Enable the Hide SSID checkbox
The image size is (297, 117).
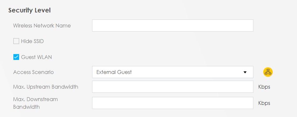16,41
